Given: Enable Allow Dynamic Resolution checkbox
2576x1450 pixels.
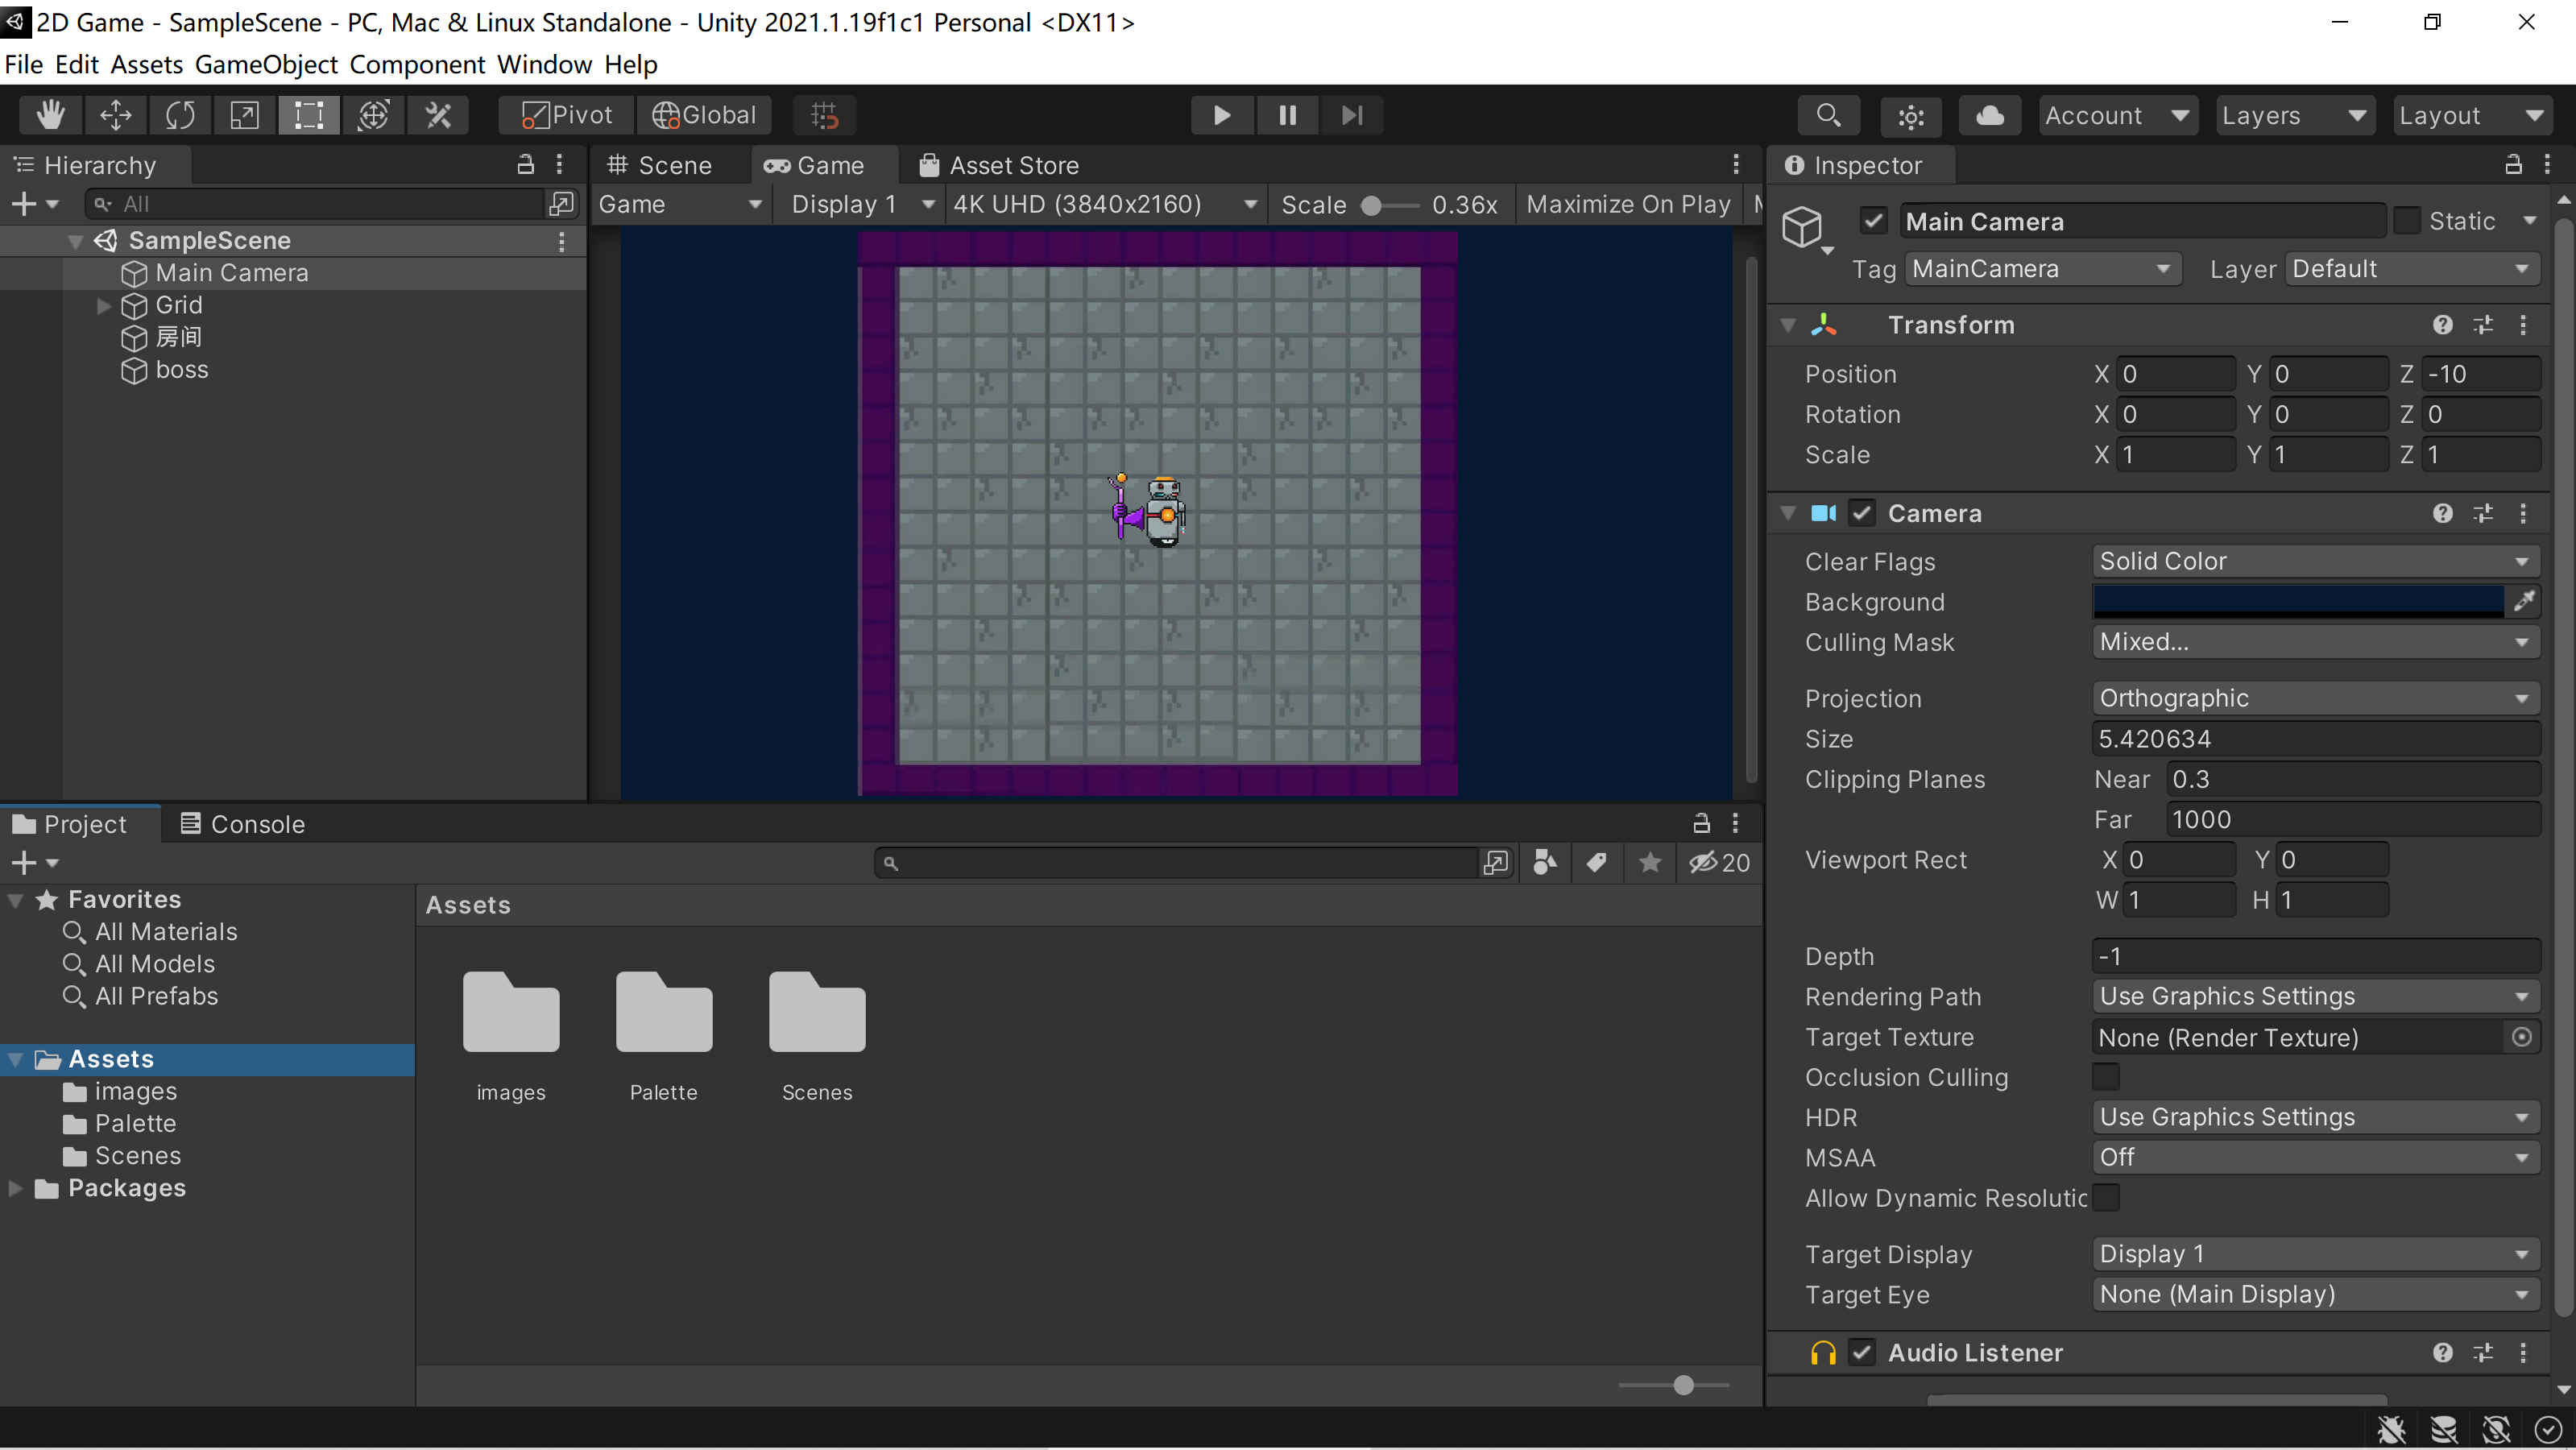Looking at the screenshot, I should [x=2106, y=1198].
